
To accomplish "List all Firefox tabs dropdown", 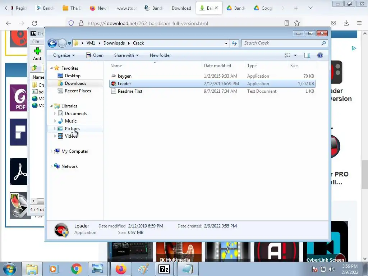I will 310,8.
